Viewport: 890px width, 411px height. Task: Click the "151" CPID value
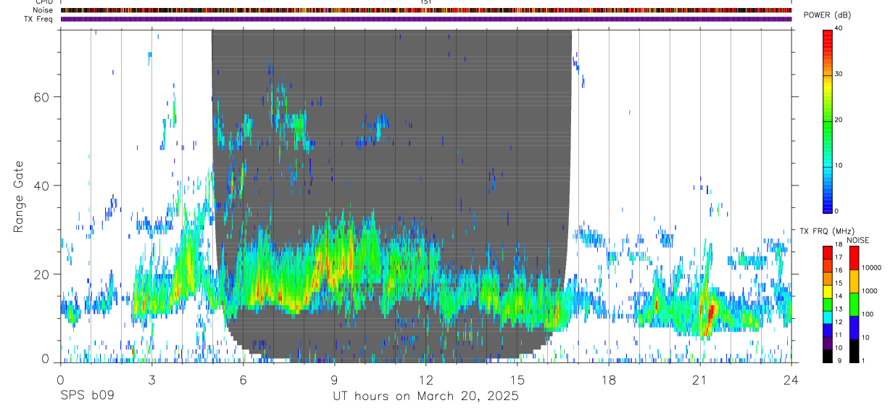click(425, 2)
